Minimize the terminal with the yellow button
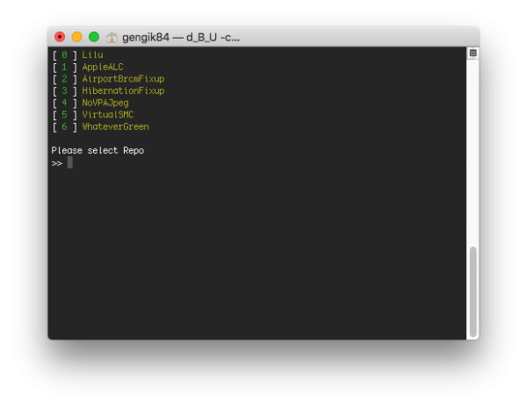The width and height of the screenshot is (527, 408). pyautogui.click(x=77, y=37)
